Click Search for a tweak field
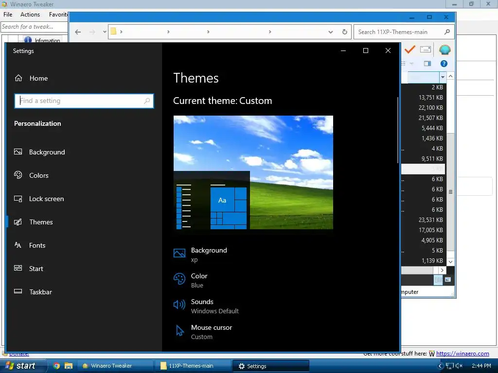 click(x=34, y=27)
